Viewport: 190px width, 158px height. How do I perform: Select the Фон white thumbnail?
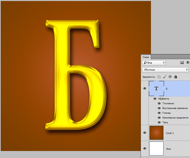[156, 148]
